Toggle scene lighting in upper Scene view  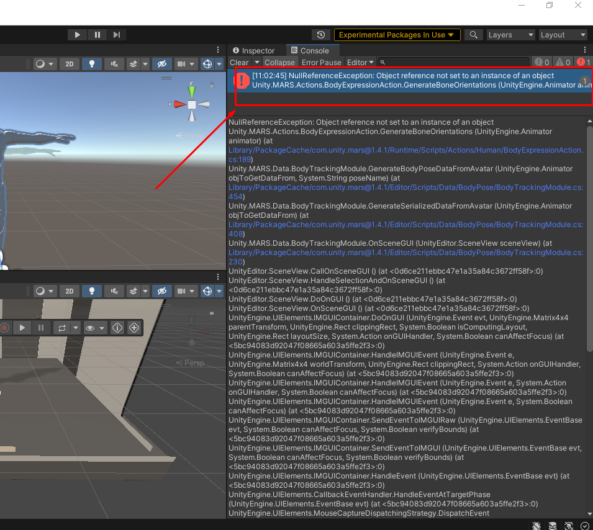coord(91,64)
